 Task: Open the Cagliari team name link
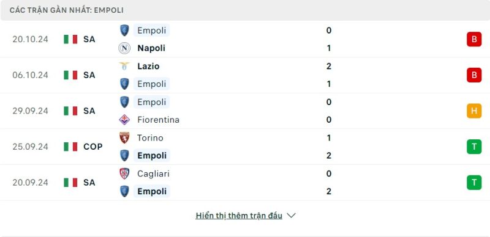(x=153, y=173)
